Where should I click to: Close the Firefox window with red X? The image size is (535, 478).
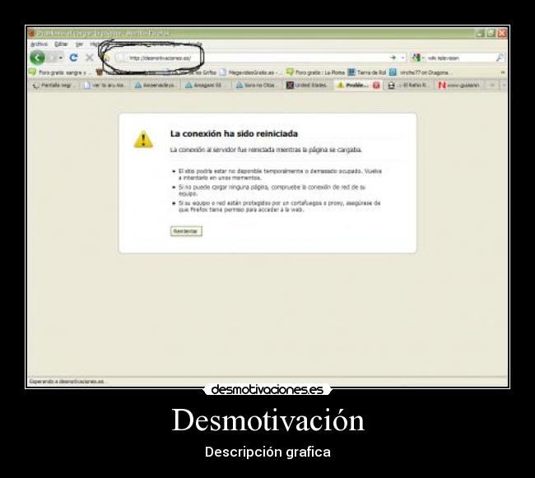coord(502,33)
